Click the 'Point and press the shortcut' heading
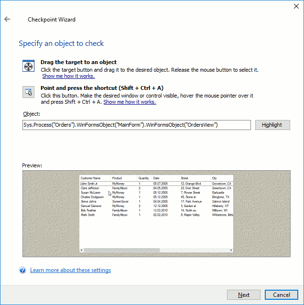 tap(102, 88)
